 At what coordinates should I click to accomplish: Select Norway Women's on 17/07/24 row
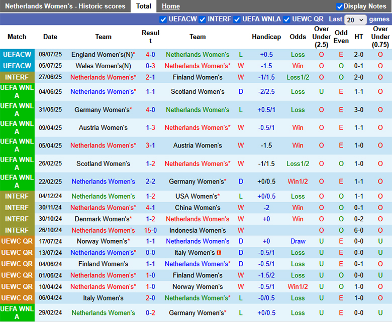pyautogui.click(x=103, y=241)
